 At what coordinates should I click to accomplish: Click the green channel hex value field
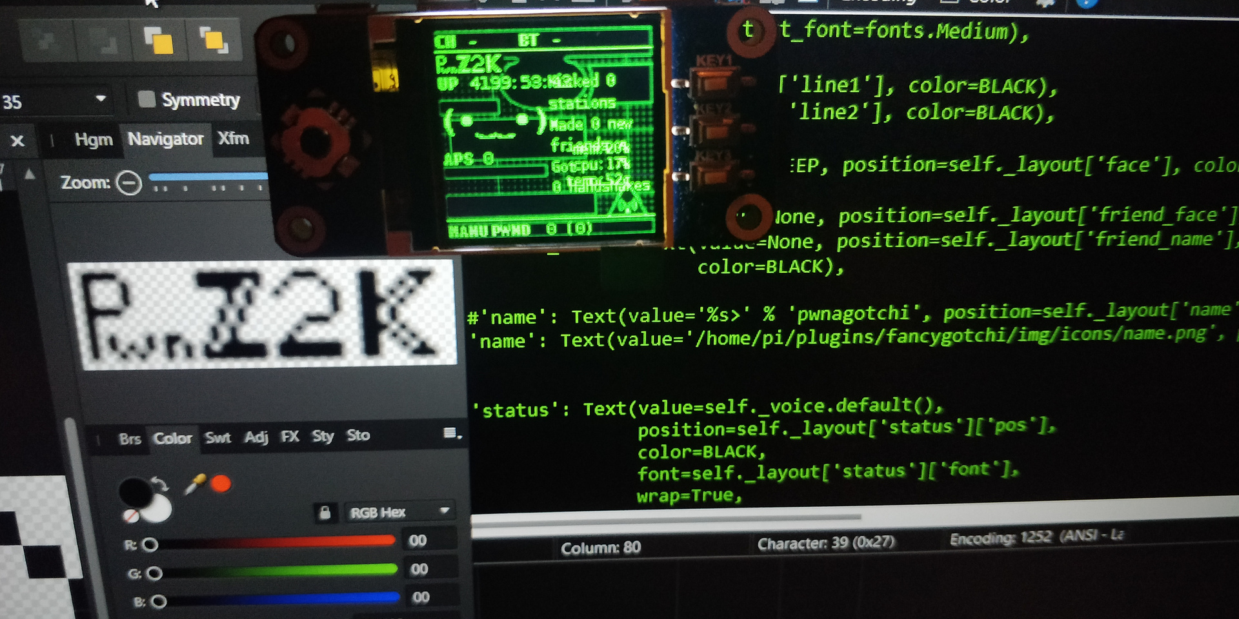click(x=419, y=569)
